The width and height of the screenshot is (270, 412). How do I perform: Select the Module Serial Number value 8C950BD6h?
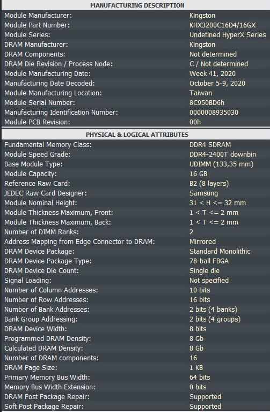[207, 103]
